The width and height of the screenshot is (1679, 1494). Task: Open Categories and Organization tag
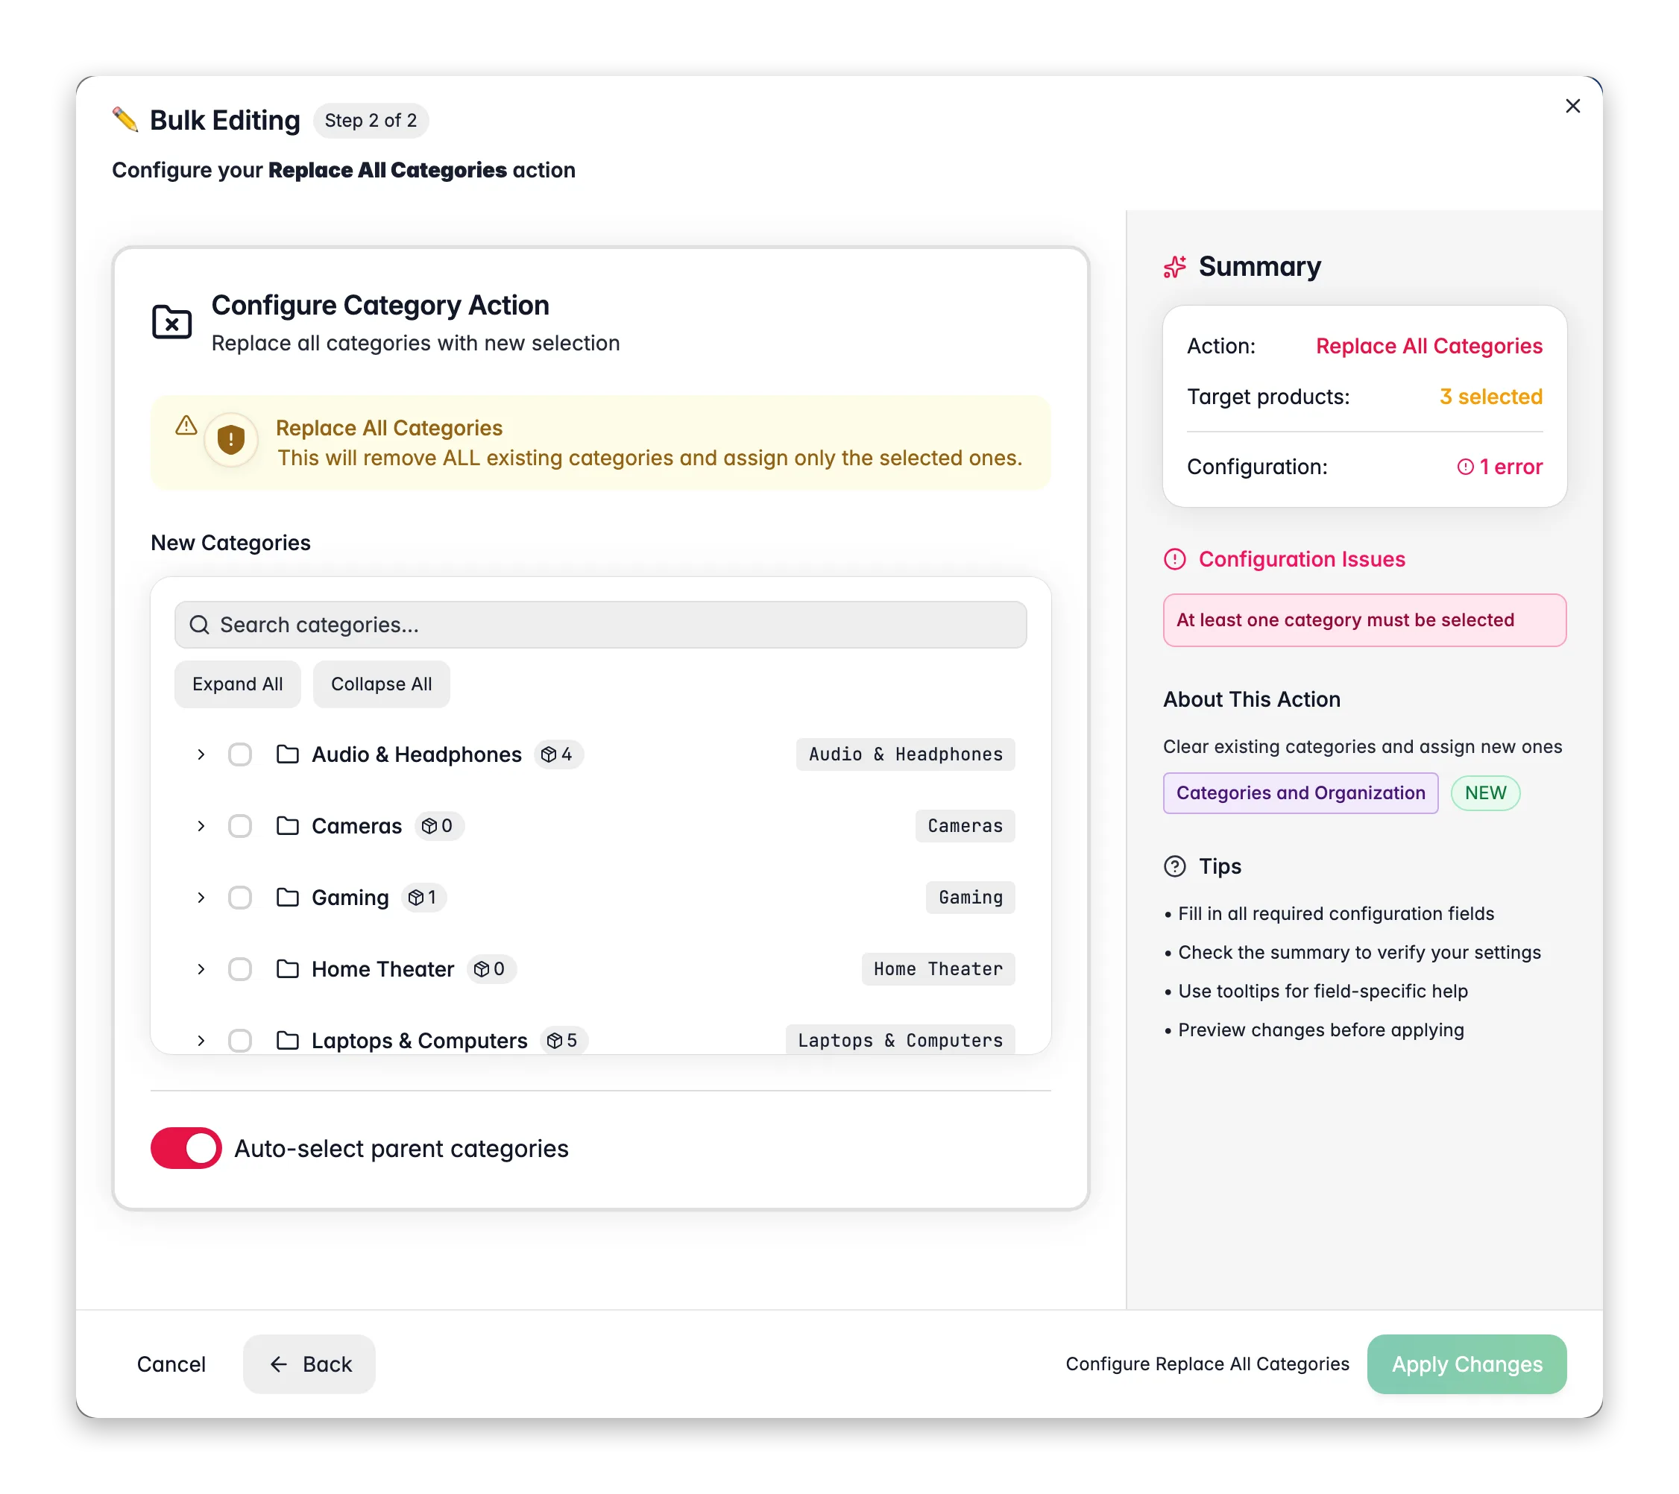[1300, 792]
